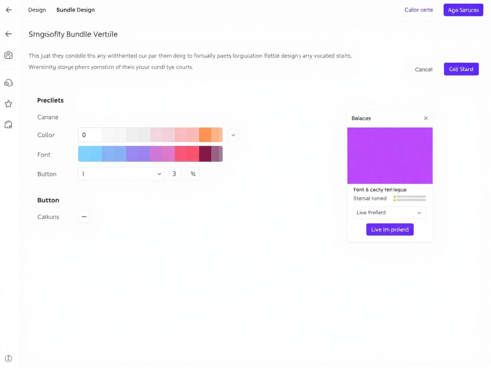491x368 pixels.
Task: Open the building icon in the sidebar
Action: (x=8, y=125)
